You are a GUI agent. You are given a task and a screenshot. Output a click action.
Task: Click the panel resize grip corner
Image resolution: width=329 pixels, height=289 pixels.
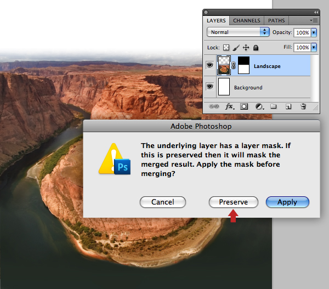click(316, 108)
